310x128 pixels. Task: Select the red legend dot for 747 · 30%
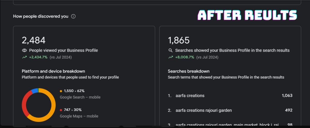[x=61, y=110]
